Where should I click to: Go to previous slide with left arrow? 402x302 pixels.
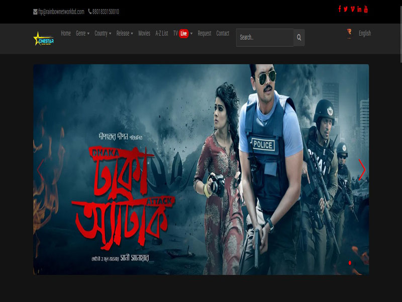pyautogui.click(x=40, y=170)
